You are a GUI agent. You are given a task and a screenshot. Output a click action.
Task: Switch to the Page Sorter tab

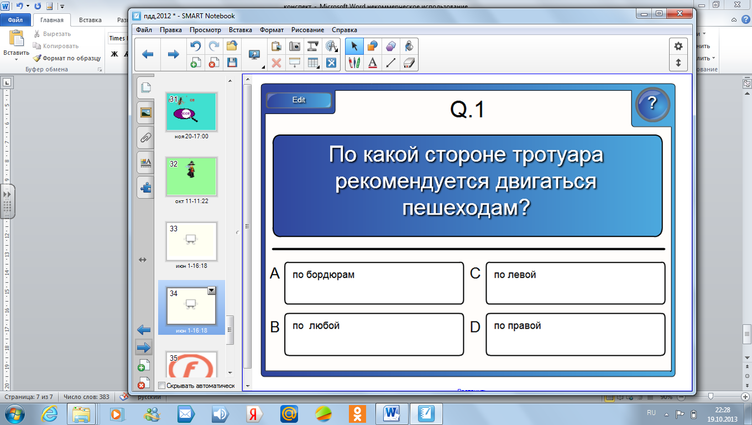pyautogui.click(x=145, y=87)
